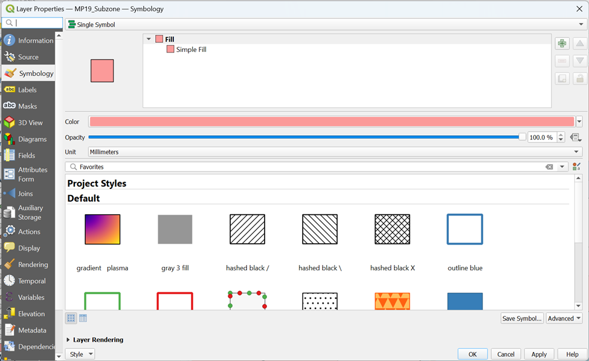Screen dimensions: 589x361
Task: Open the Millimeters unit dropdown
Action: [335, 152]
